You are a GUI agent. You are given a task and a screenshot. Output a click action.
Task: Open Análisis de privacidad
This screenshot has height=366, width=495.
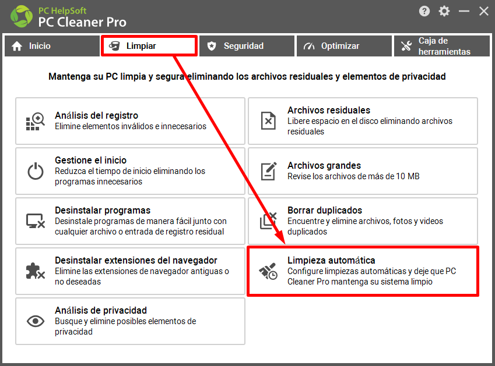click(x=131, y=321)
